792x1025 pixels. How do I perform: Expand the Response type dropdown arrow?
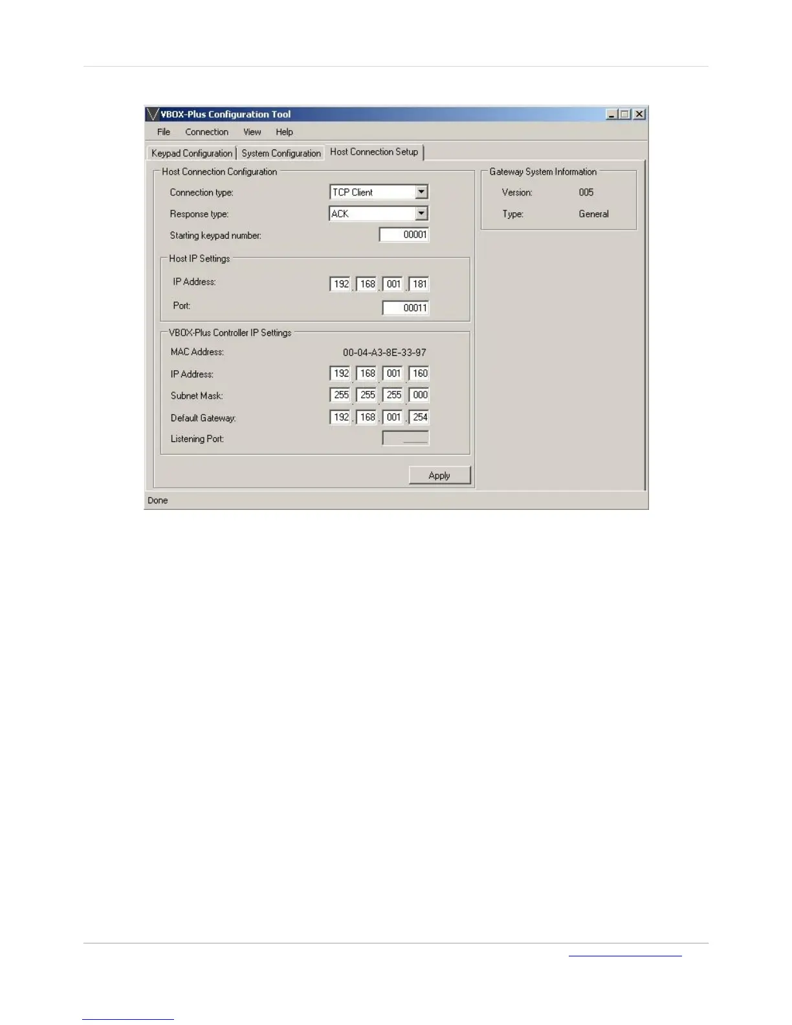pos(421,214)
